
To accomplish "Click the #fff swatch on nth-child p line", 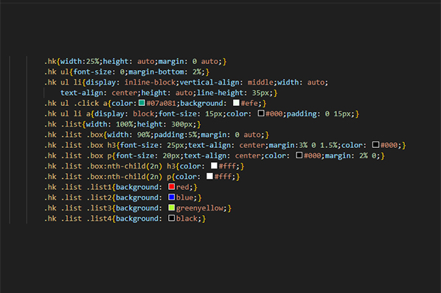I will click(x=210, y=176).
